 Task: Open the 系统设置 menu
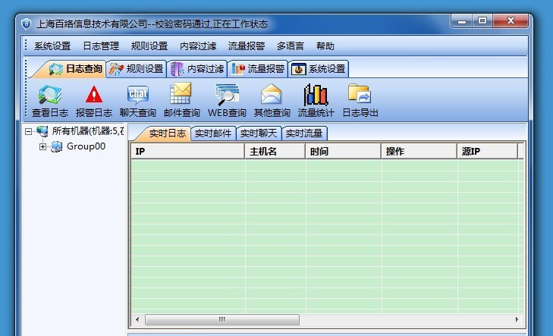[52, 46]
